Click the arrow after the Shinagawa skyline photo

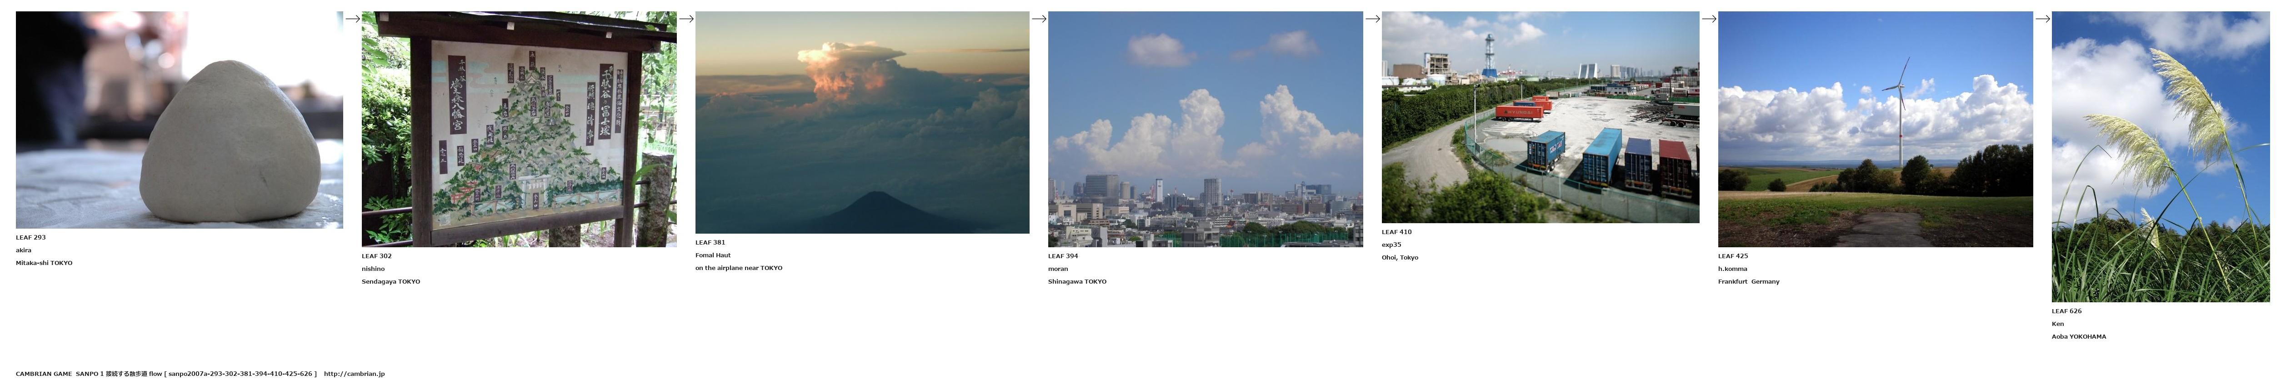coord(1372,19)
